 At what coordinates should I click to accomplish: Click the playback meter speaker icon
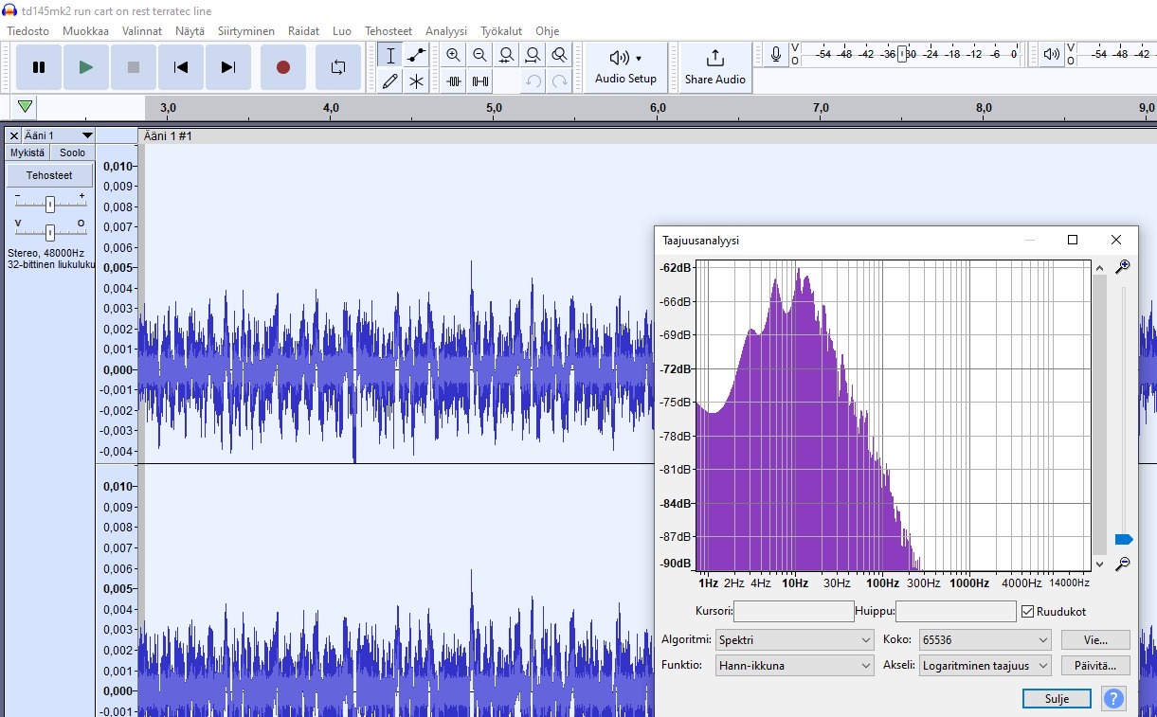[x=1052, y=55]
